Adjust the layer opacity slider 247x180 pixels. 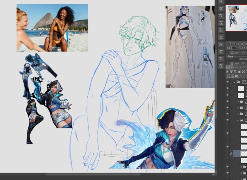pyautogui.click(x=245, y=67)
